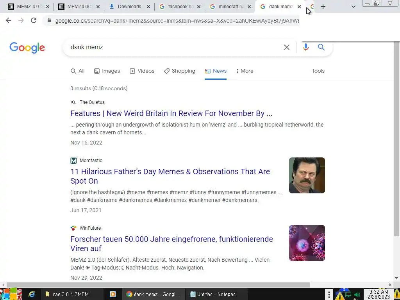Click the 3 results (0.18 seconds) text

(x=99, y=89)
